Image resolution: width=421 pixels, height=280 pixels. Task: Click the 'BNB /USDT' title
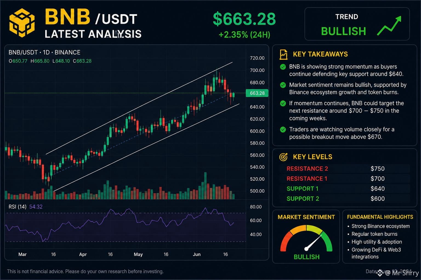[x=91, y=17]
